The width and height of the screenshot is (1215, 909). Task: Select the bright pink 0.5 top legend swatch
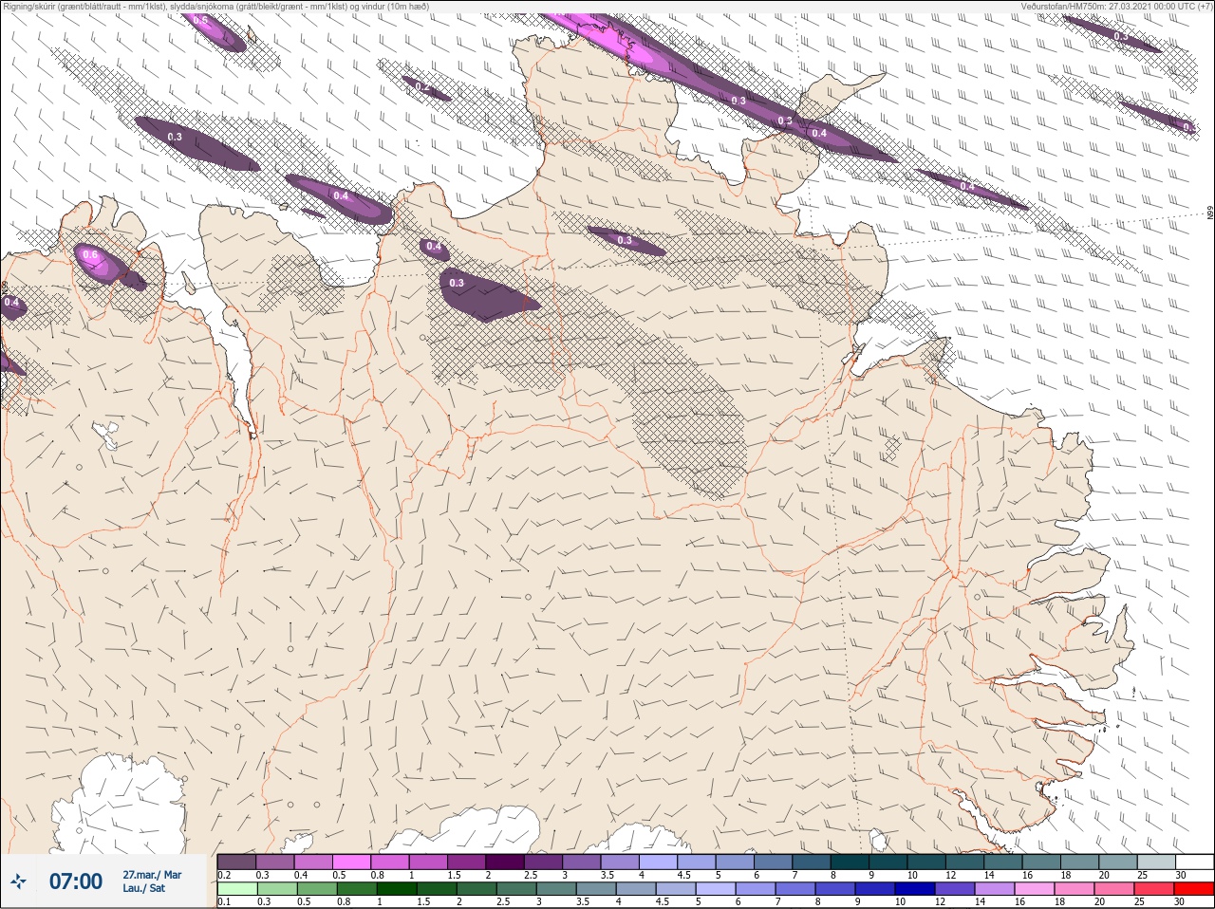pyautogui.click(x=351, y=862)
